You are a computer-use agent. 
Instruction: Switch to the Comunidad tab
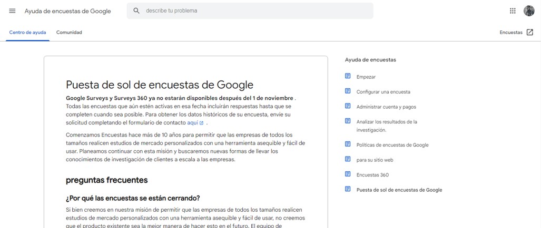[x=69, y=33]
